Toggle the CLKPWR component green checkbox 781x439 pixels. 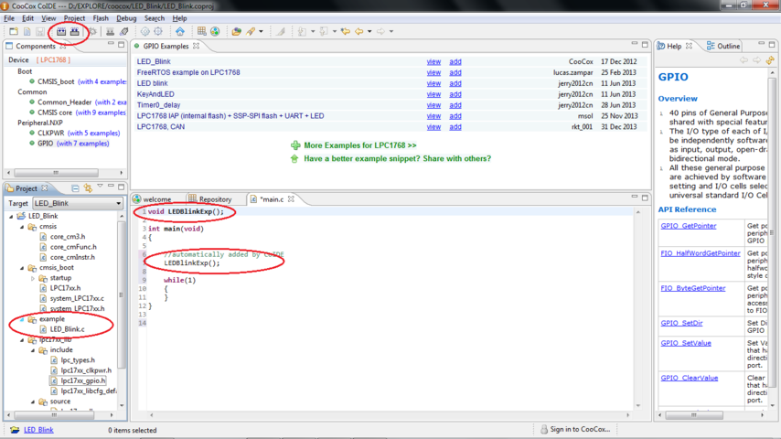click(x=32, y=133)
